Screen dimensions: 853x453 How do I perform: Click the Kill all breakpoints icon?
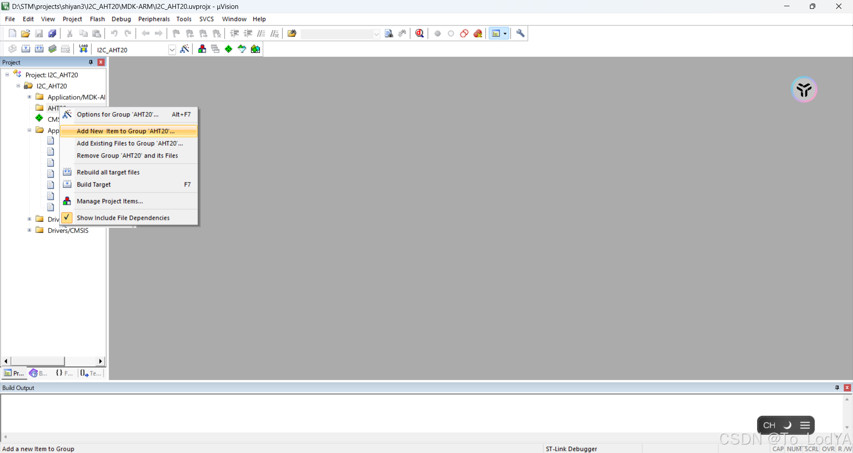coord(478,33)
